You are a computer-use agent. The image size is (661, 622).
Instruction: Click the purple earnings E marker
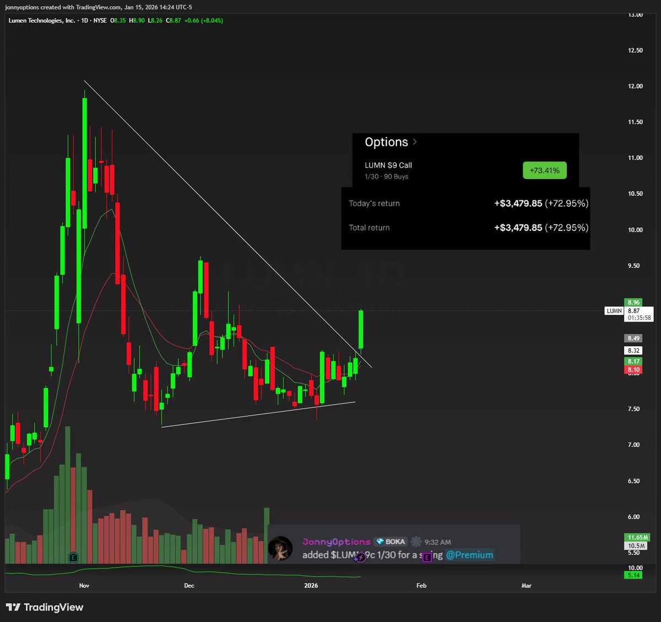pyautogui.click(x=427, y=558)
